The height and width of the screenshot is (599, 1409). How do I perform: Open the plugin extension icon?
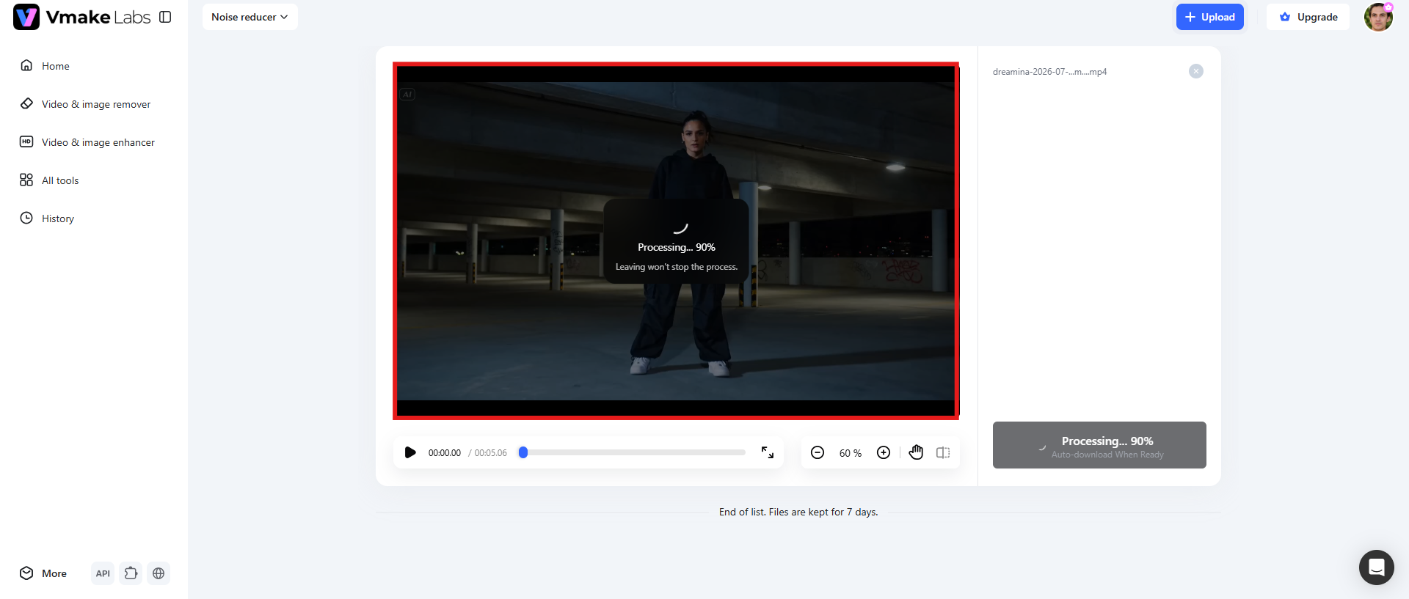click(x=131, y=573)
